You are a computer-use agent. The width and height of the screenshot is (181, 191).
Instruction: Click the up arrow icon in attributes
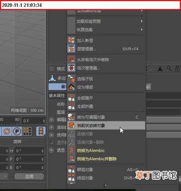[160, 69]
